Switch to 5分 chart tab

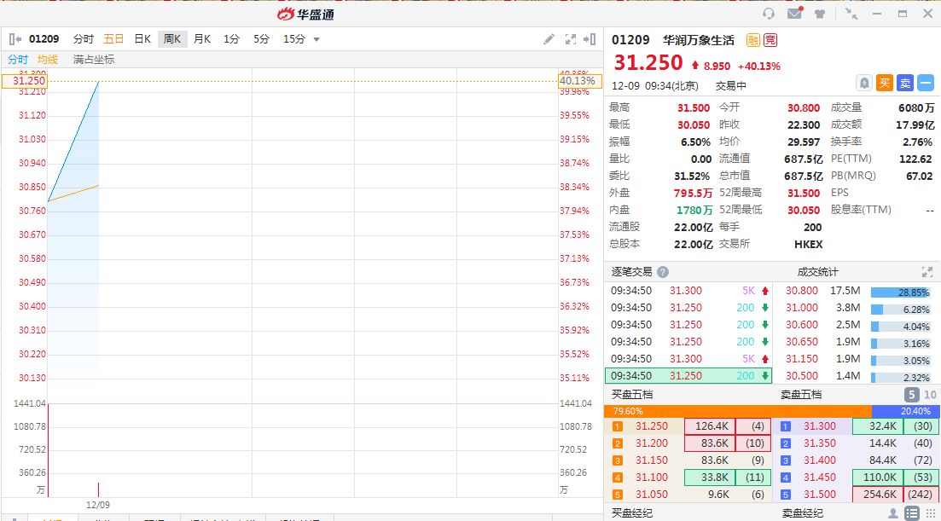coord(262,39)
